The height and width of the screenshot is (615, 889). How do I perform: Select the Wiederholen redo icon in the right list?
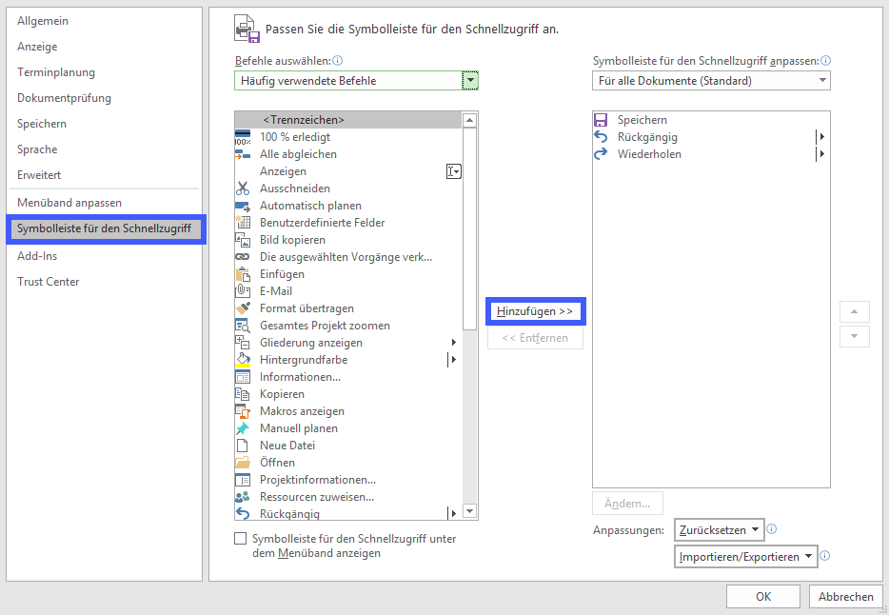pyautogui.click(x=601, y=154)
